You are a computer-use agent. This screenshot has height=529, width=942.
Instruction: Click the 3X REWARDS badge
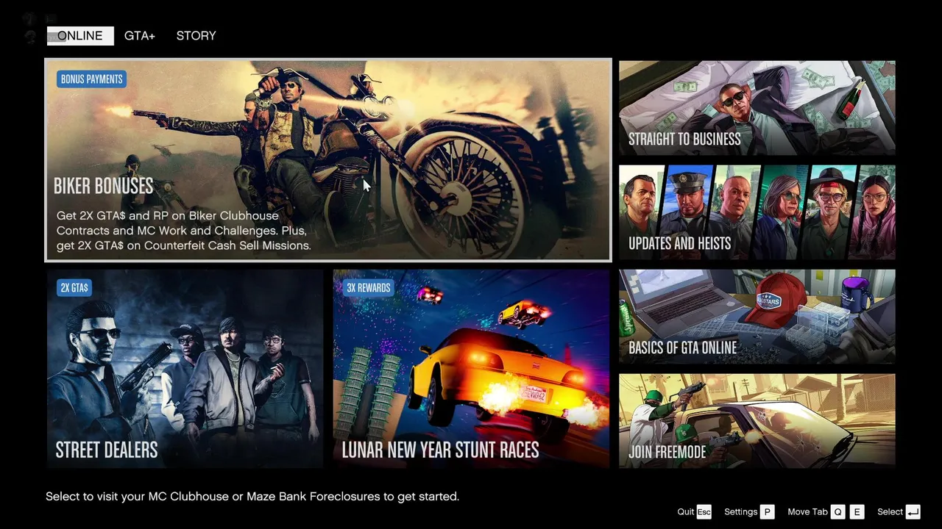(x=369, y=288)
